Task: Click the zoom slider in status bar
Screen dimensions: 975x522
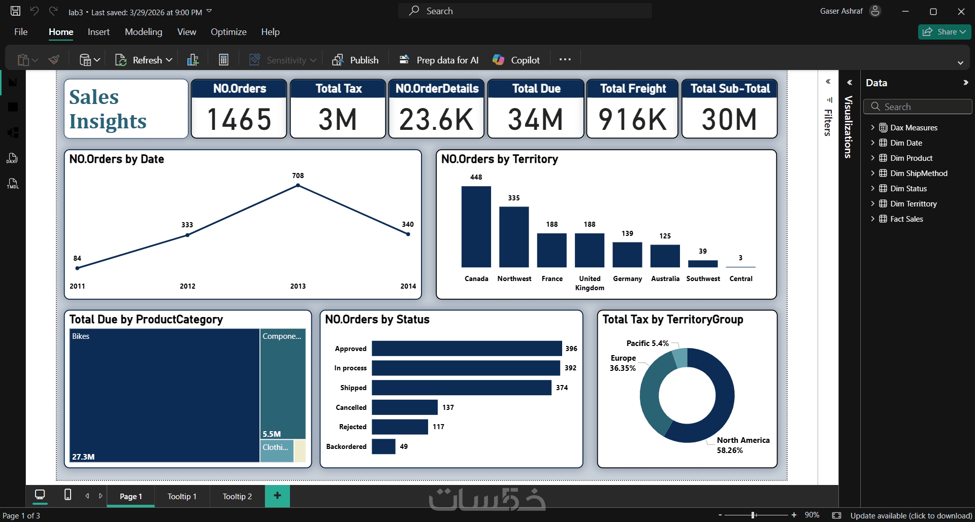Action: [757, 515]
